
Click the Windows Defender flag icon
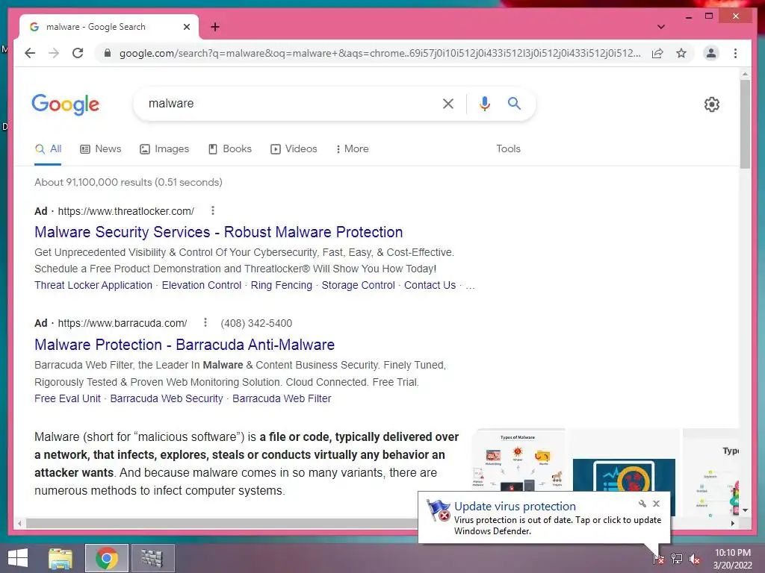pos(438,510)
